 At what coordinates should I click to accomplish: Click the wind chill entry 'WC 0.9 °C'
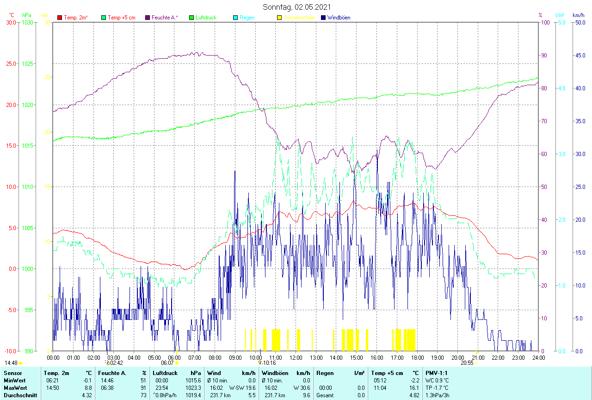click(437, 380)
